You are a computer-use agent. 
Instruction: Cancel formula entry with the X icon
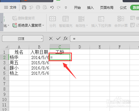[x=51, y=38]
